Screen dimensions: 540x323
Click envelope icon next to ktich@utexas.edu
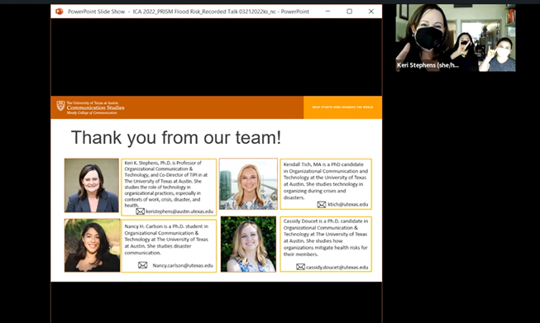pyautogui.click(x=322, y=205)
